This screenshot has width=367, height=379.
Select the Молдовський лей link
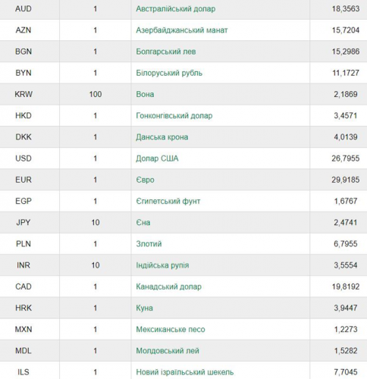click(x=168, y=351)
